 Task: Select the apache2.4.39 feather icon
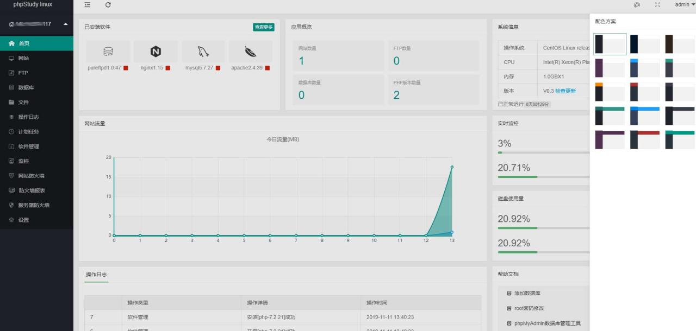(250, 52)
